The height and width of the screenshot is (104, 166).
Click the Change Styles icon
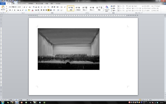(107, 9)
